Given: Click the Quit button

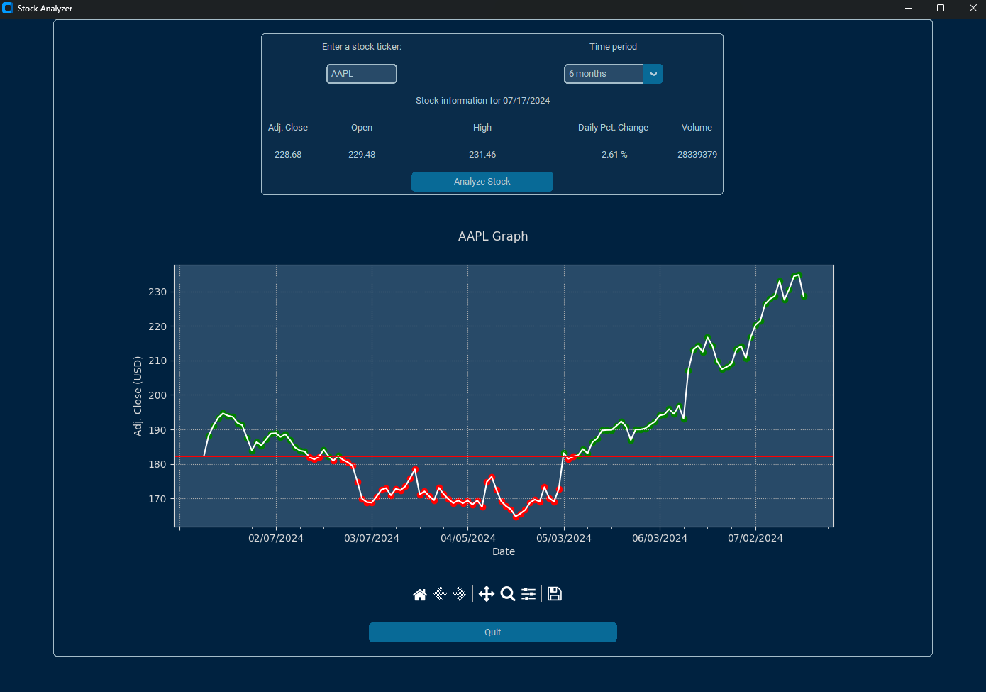Looking at the screenshot, I should coord(493,632).
